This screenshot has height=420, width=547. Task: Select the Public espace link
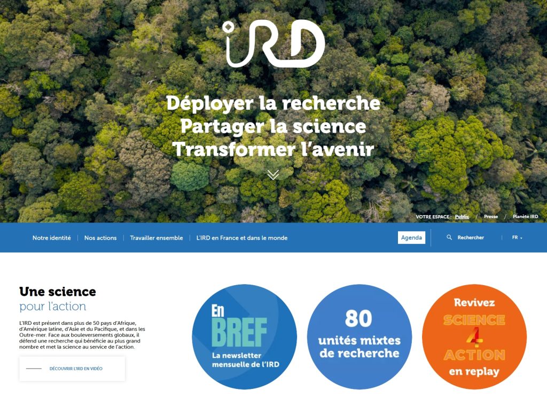(x=462, y=217)
